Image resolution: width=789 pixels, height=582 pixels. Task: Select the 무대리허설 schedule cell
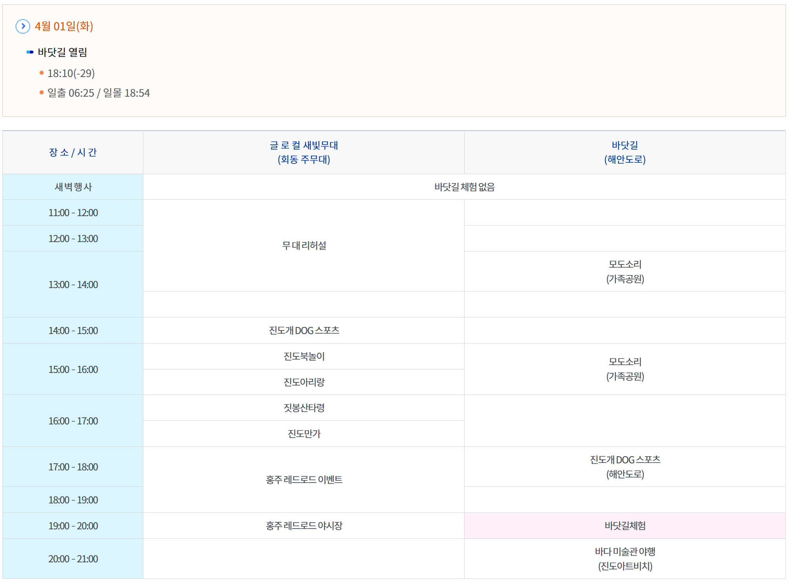click(x=304, y=246)
